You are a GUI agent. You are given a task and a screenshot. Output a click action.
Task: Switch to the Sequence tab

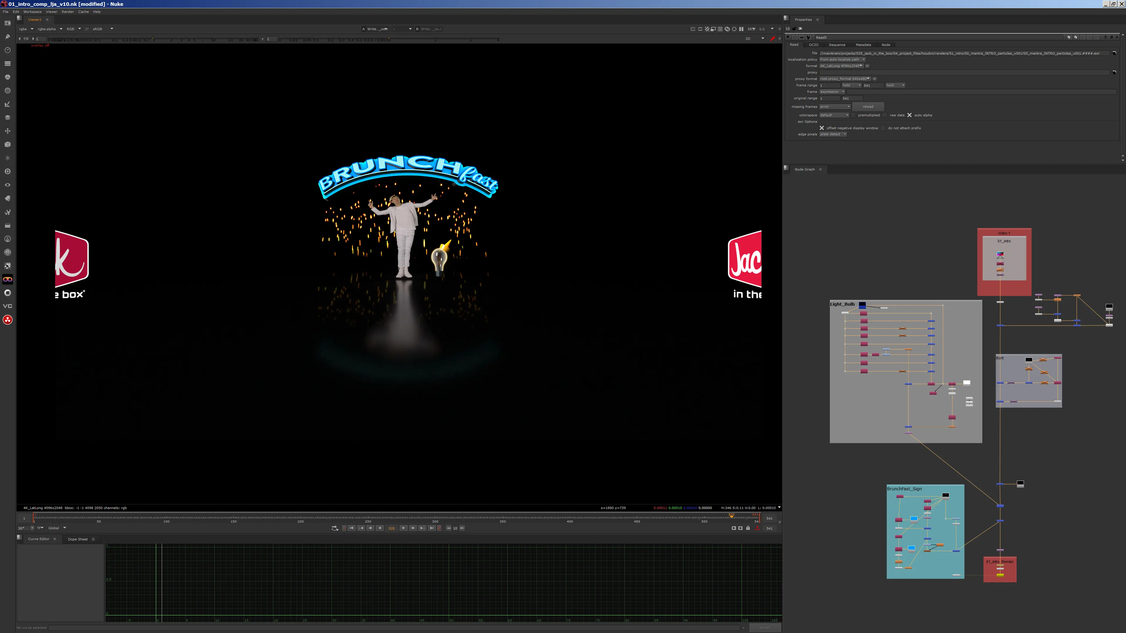pos(837,45)
